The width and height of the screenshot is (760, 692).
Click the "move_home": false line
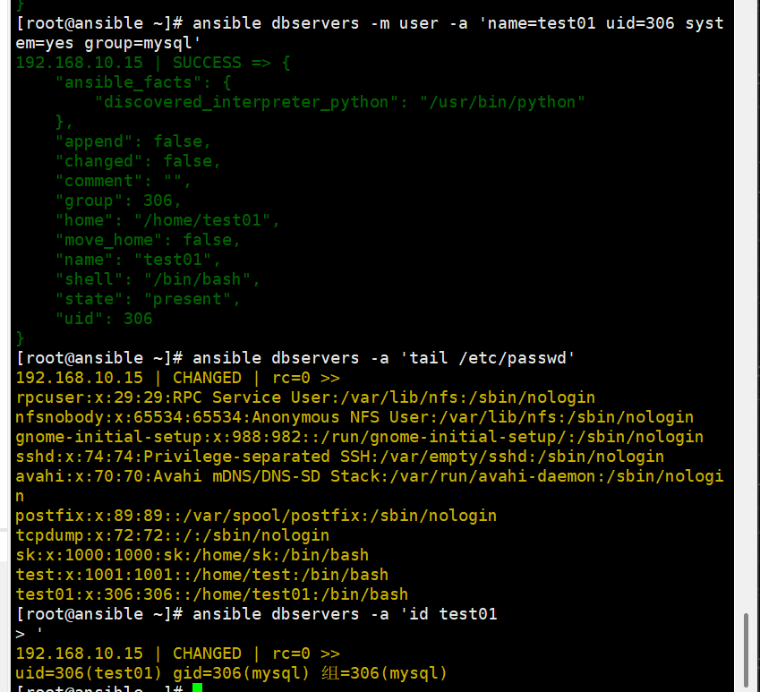[x=148, y=240]
